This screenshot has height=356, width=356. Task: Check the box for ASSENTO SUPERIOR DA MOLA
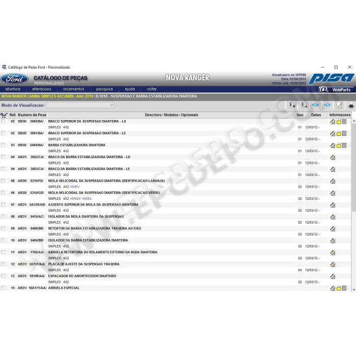point(3,204)
